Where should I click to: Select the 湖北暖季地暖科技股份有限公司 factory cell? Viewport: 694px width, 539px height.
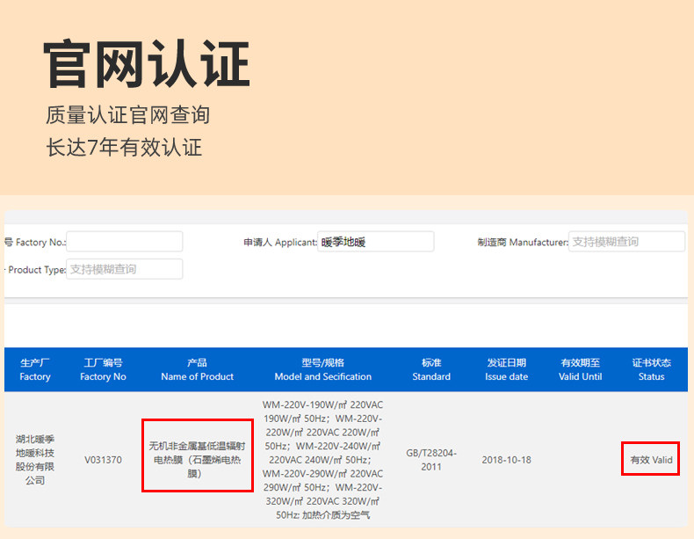(x=35, y=460)
